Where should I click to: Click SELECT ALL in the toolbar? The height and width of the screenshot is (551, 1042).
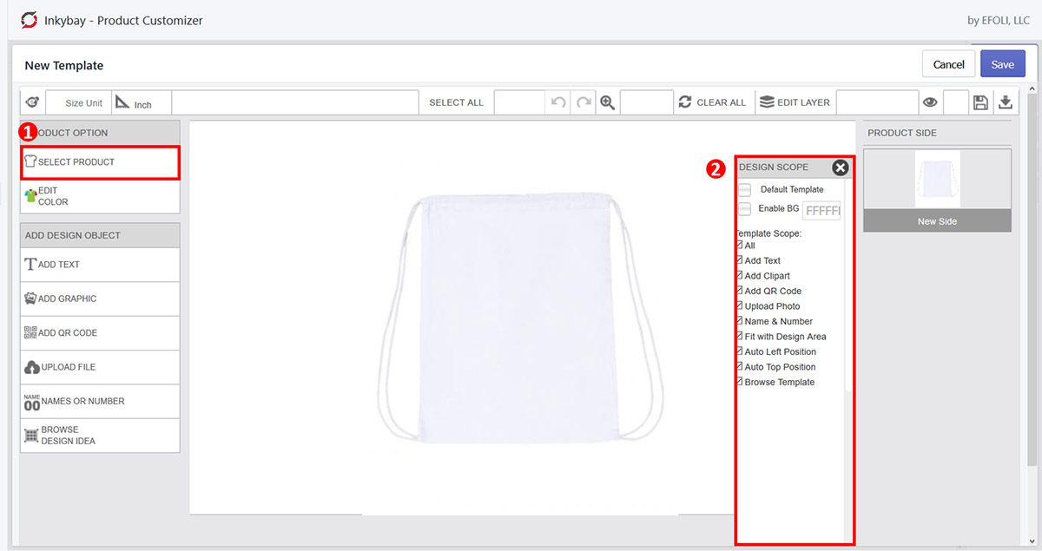tap(455, 102)
